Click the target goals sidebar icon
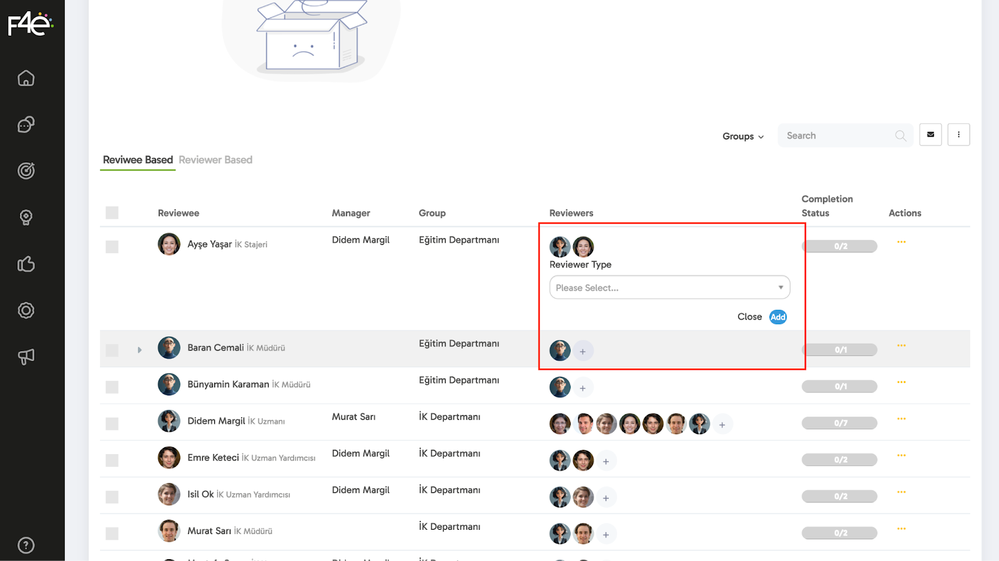The width and height of the screenshot is (999, 561). coord(26,171)
